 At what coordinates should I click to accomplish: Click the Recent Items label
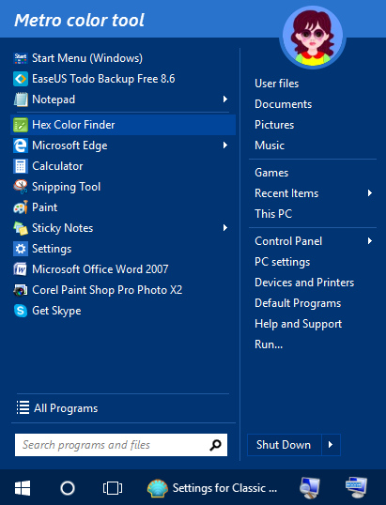286,193
